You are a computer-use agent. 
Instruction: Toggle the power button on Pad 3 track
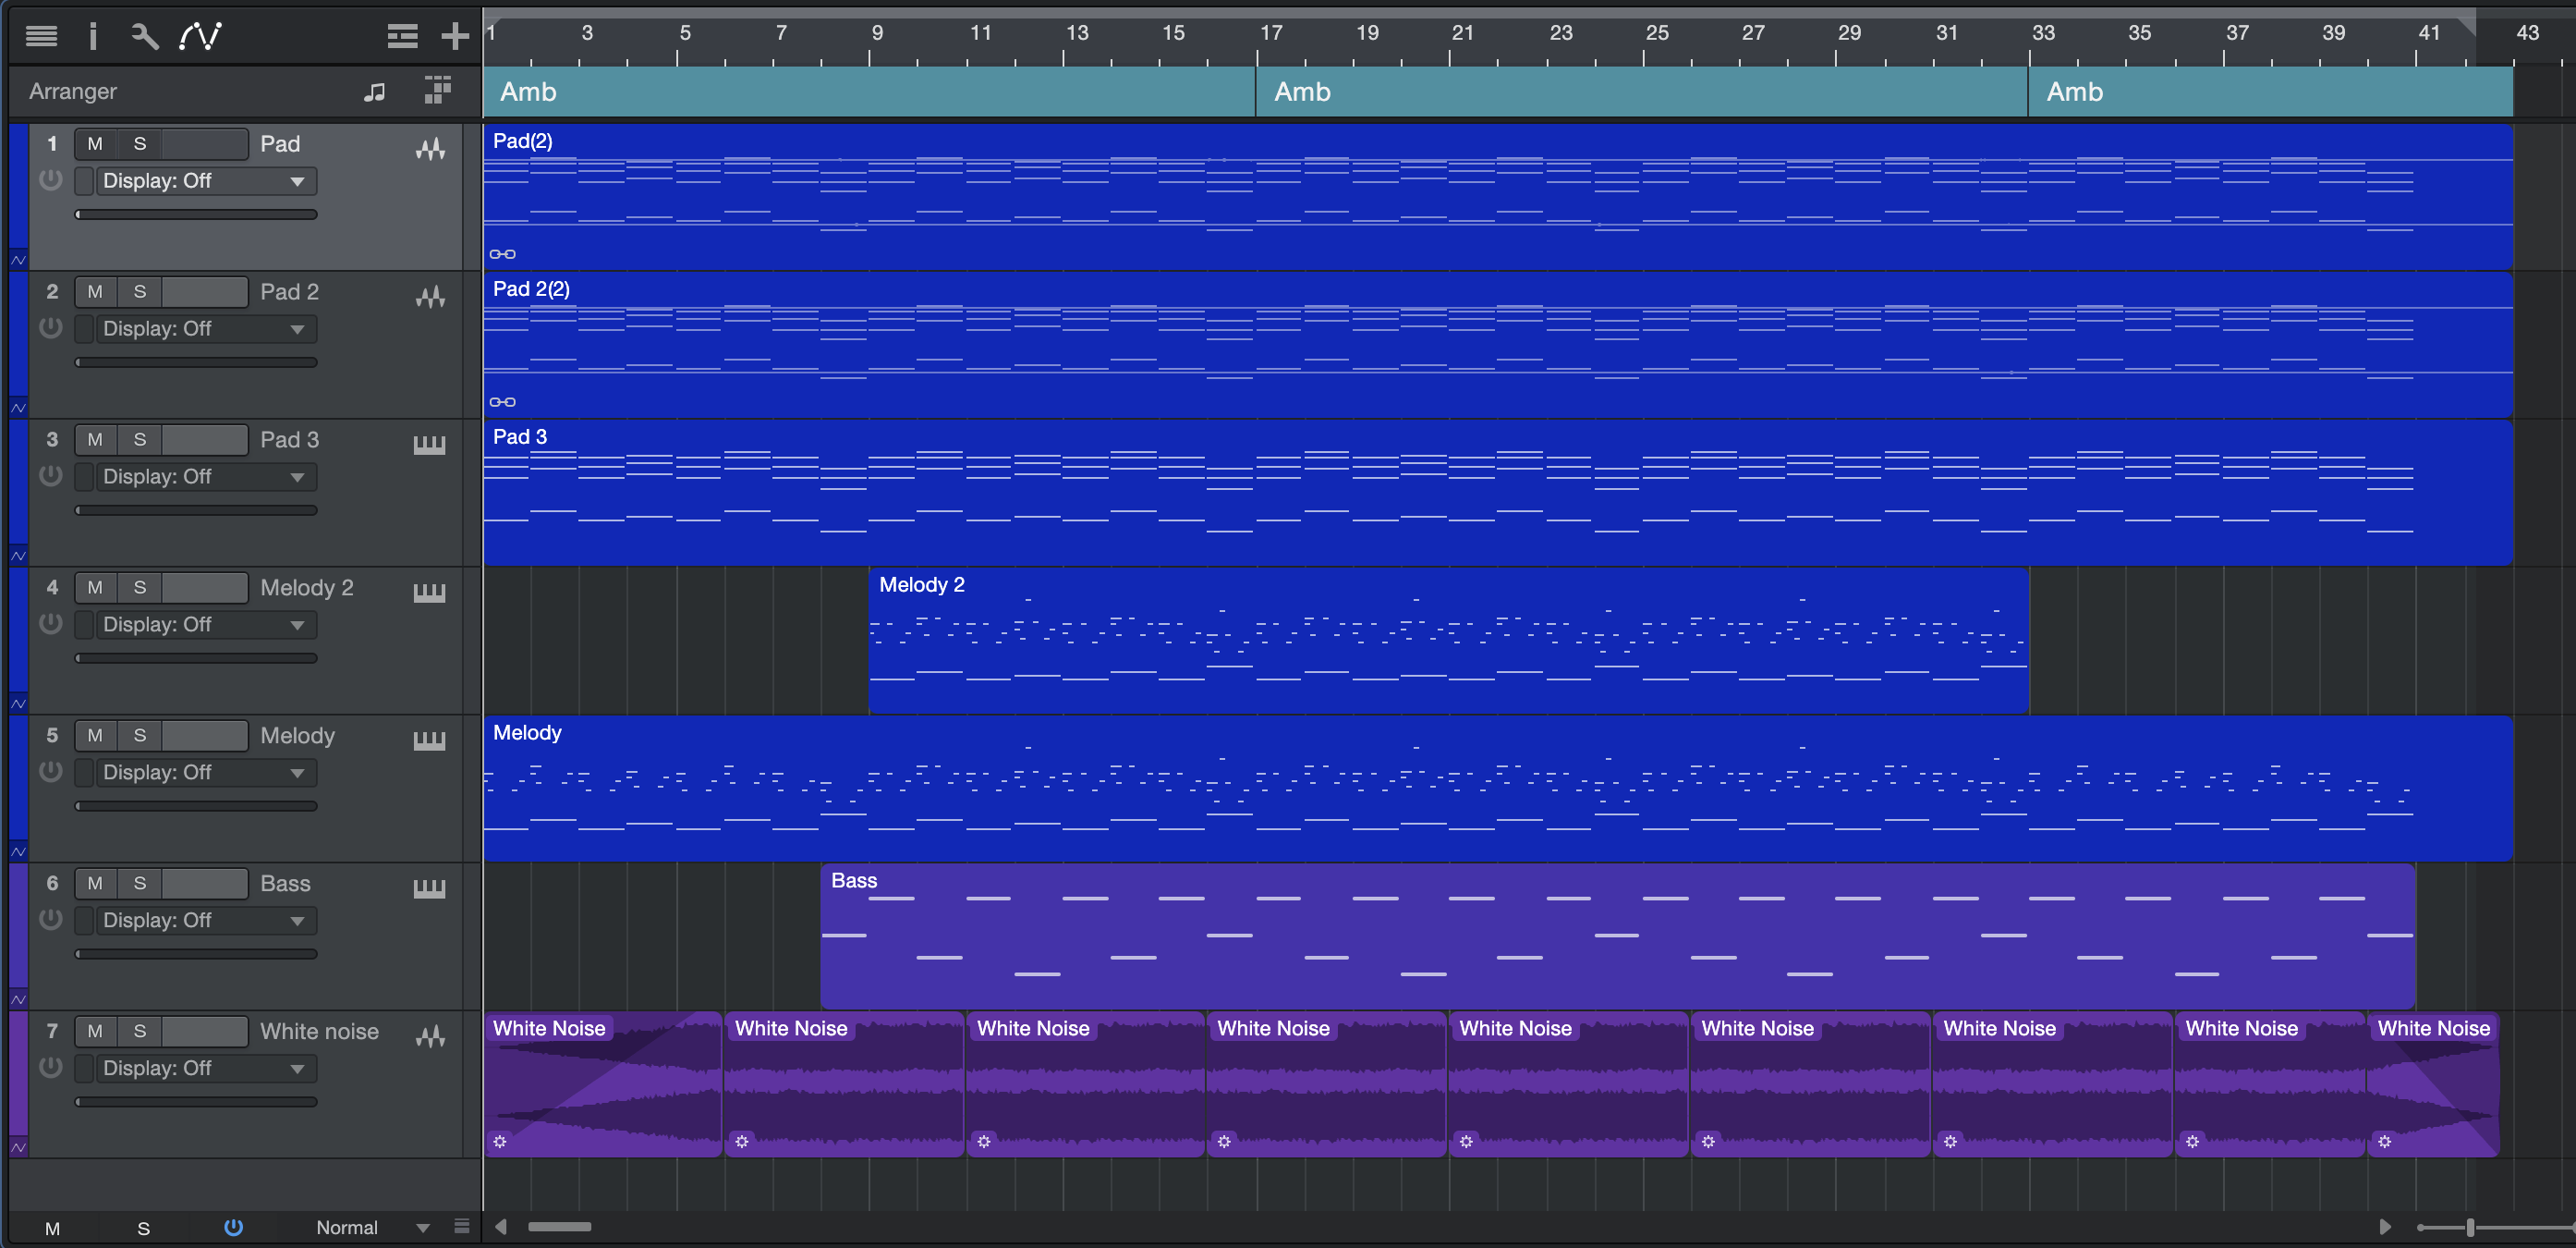click(x=51, y=475)
